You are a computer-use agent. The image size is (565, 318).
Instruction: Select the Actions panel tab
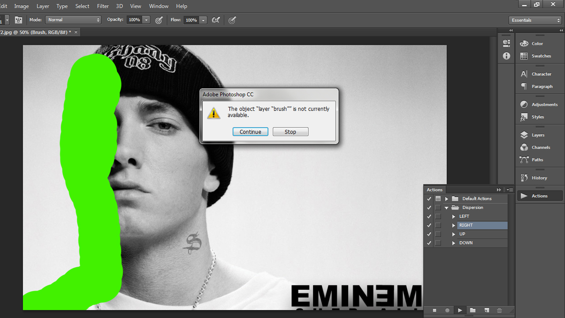(x=435, y=189)
